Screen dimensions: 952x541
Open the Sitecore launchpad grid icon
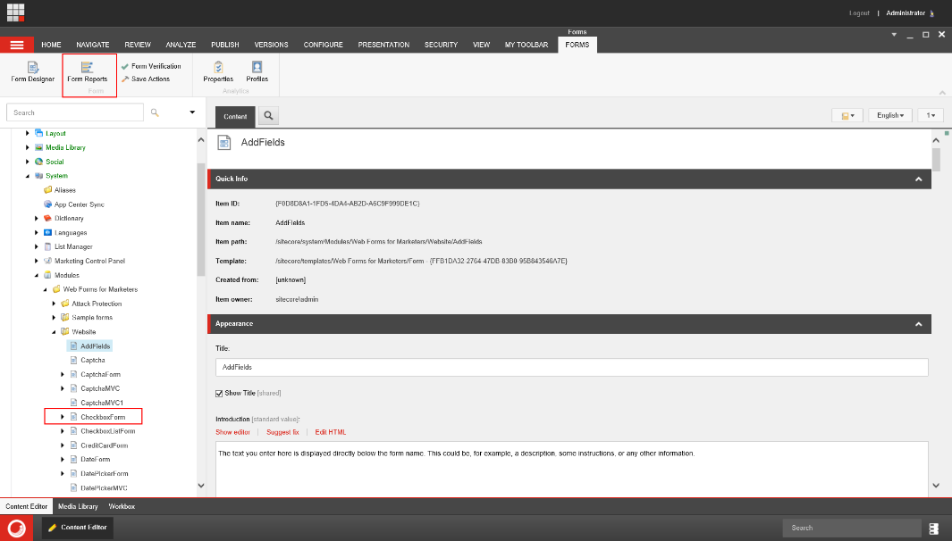pos(16,12)
